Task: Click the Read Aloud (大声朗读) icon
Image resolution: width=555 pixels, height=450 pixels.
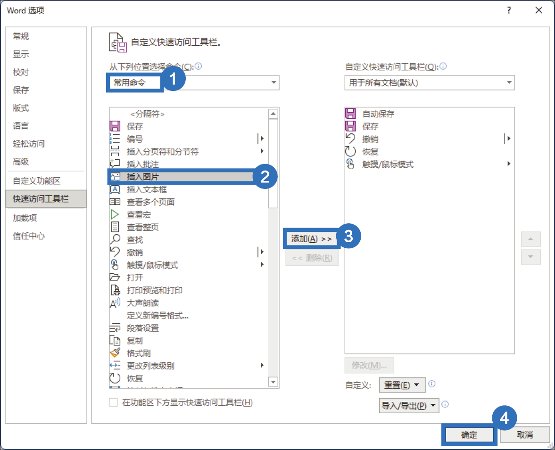Action: click(115, 303)
